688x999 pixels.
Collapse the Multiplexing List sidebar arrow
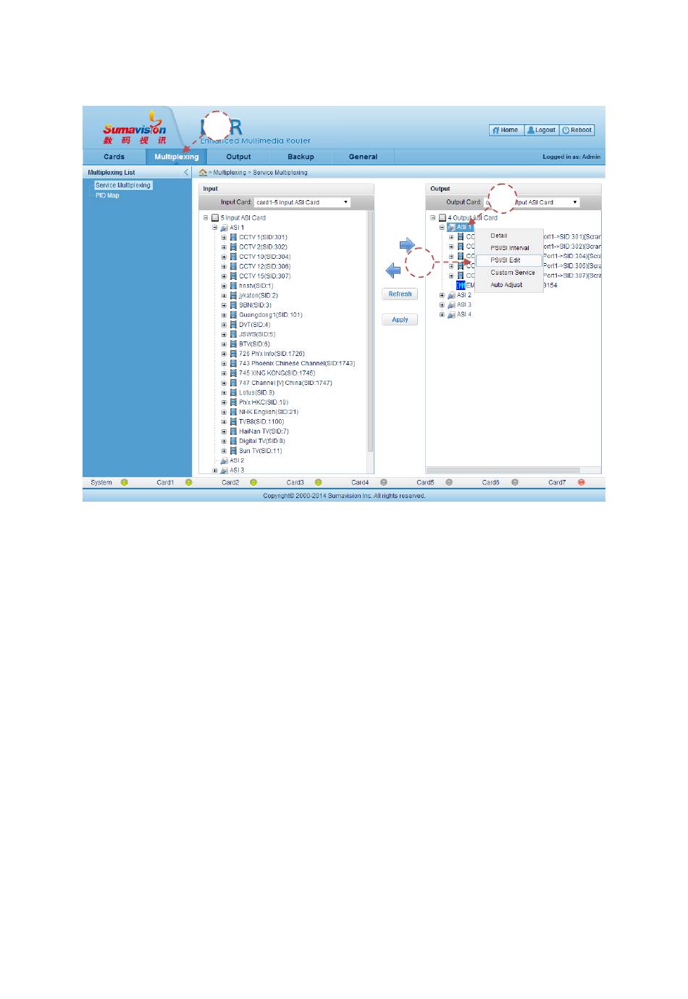tap(186, 173)
